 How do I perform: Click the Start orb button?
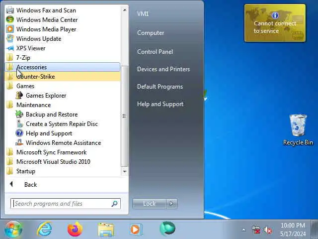click(x=13, y=229)
